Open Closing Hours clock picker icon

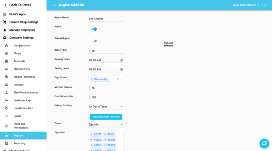[x=121, y=69]
